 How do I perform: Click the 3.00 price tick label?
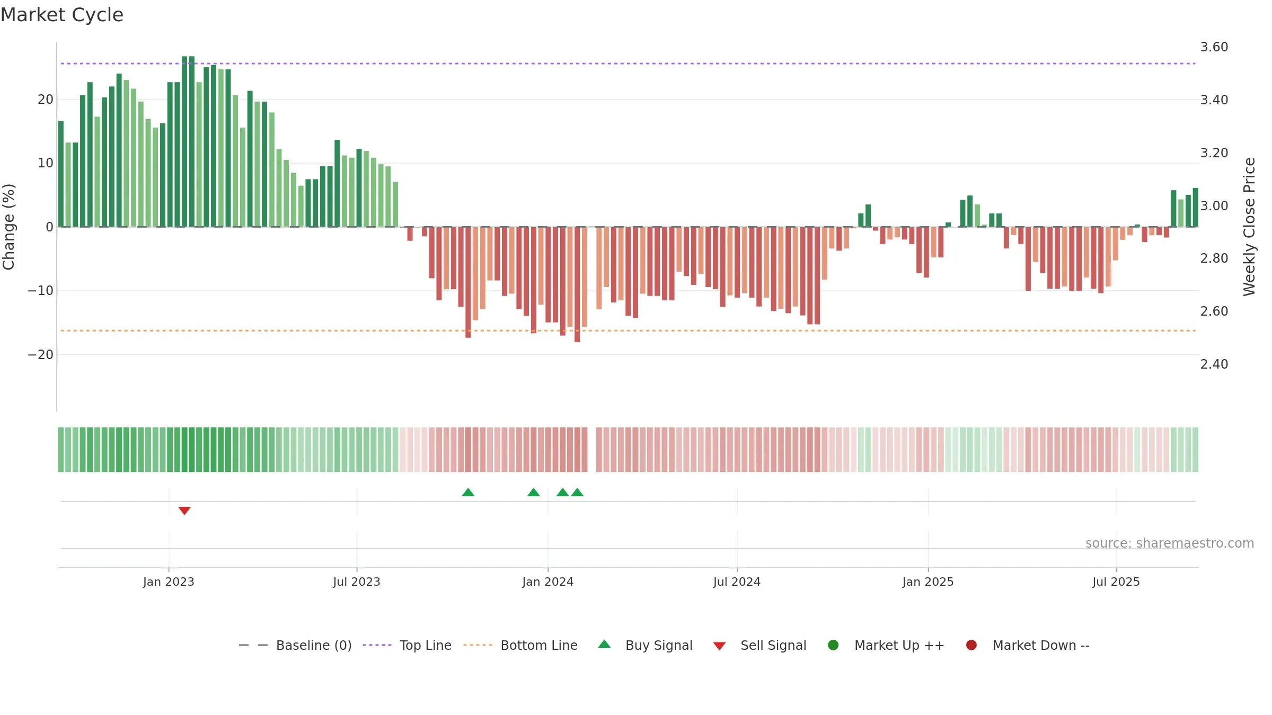point(1214,205)
